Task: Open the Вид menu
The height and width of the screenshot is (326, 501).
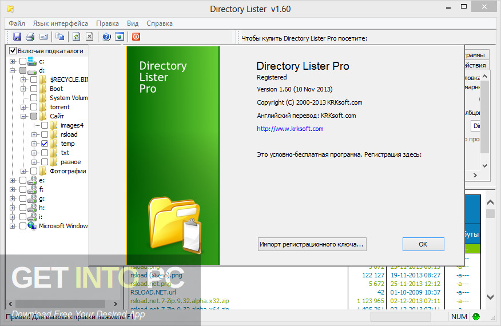Action: coord(133,23)
